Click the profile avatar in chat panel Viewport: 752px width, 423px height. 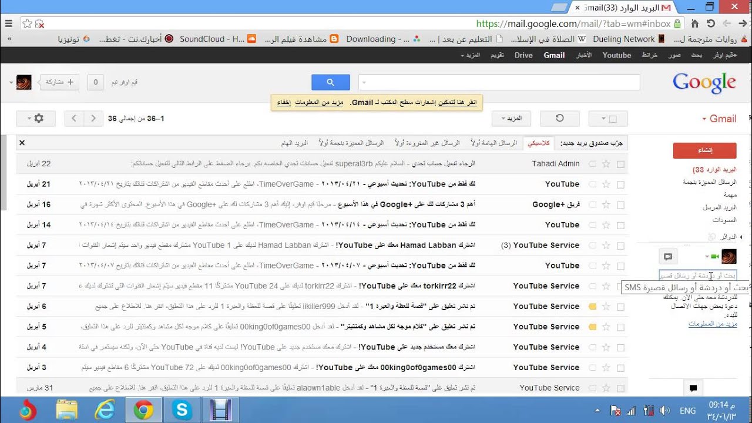click(x=728, y=256)
